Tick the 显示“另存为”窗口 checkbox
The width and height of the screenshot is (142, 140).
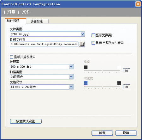(93, 43)
